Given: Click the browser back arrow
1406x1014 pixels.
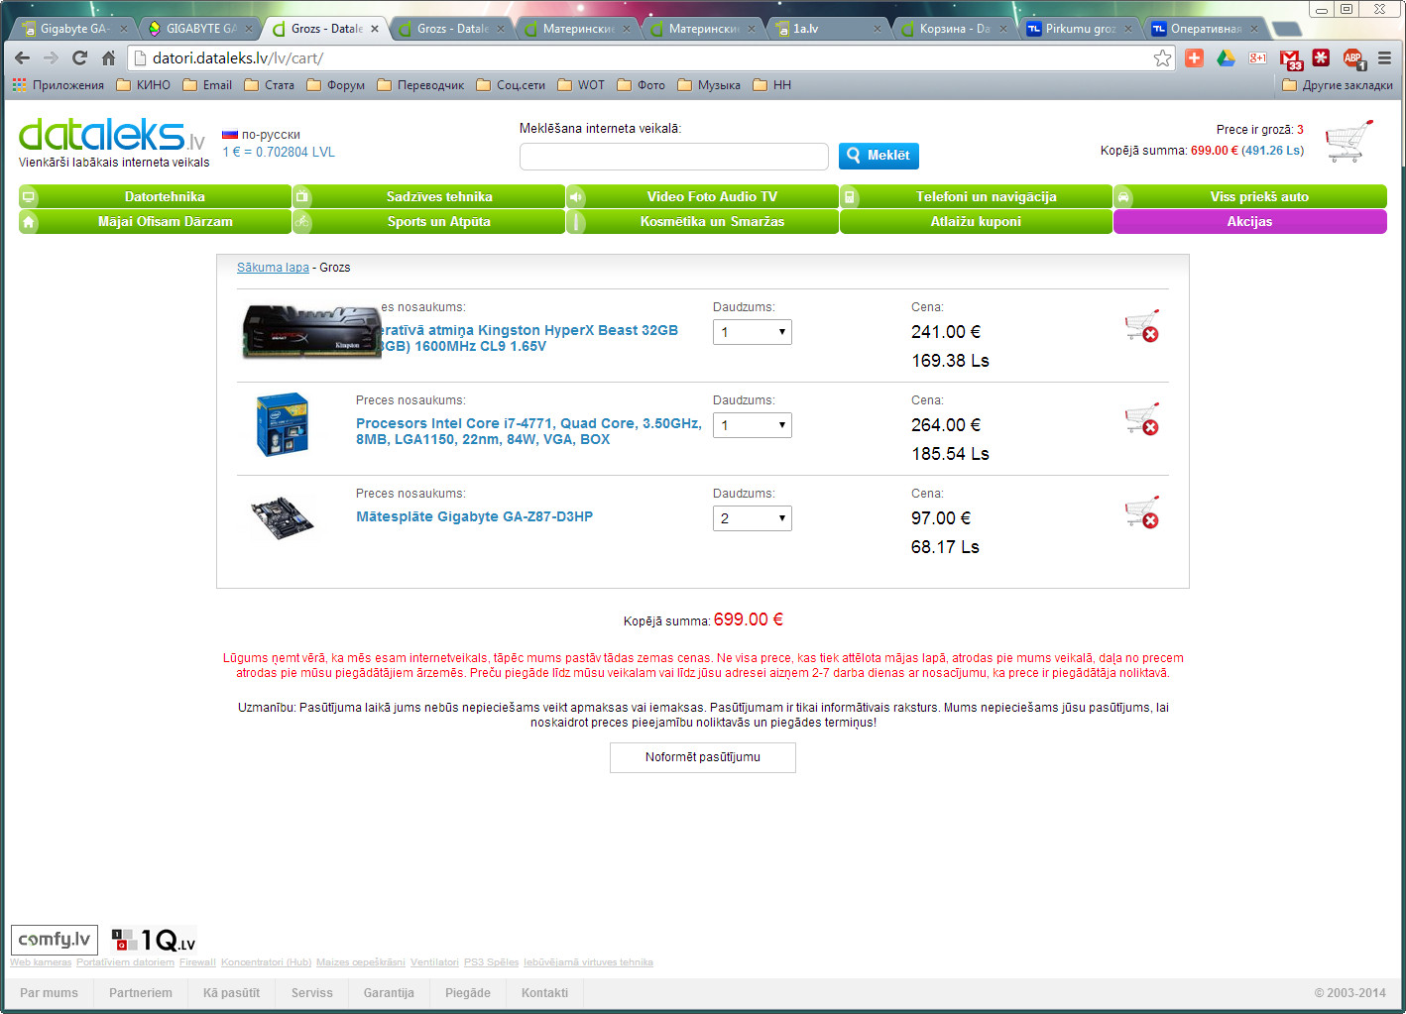Looking at the screenshot, I should pyautogui.click(x=22, y=57).
